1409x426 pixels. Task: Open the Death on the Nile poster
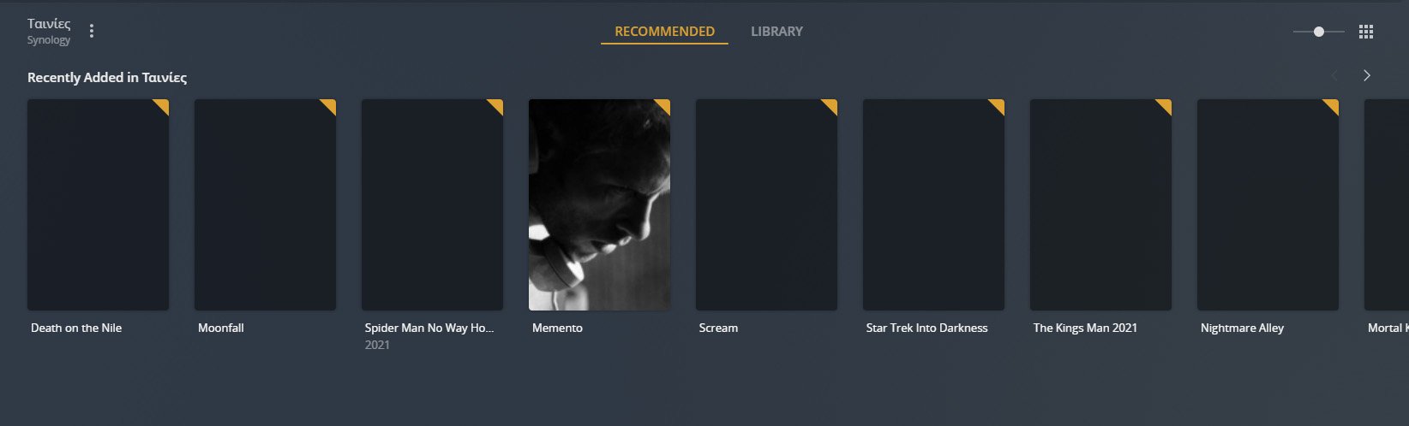(x=98, y=204)
